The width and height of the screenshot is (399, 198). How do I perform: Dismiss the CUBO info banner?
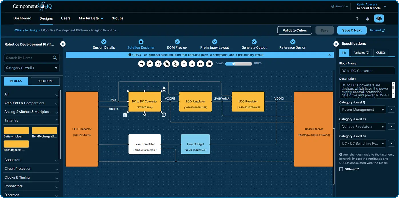[330, 55]
